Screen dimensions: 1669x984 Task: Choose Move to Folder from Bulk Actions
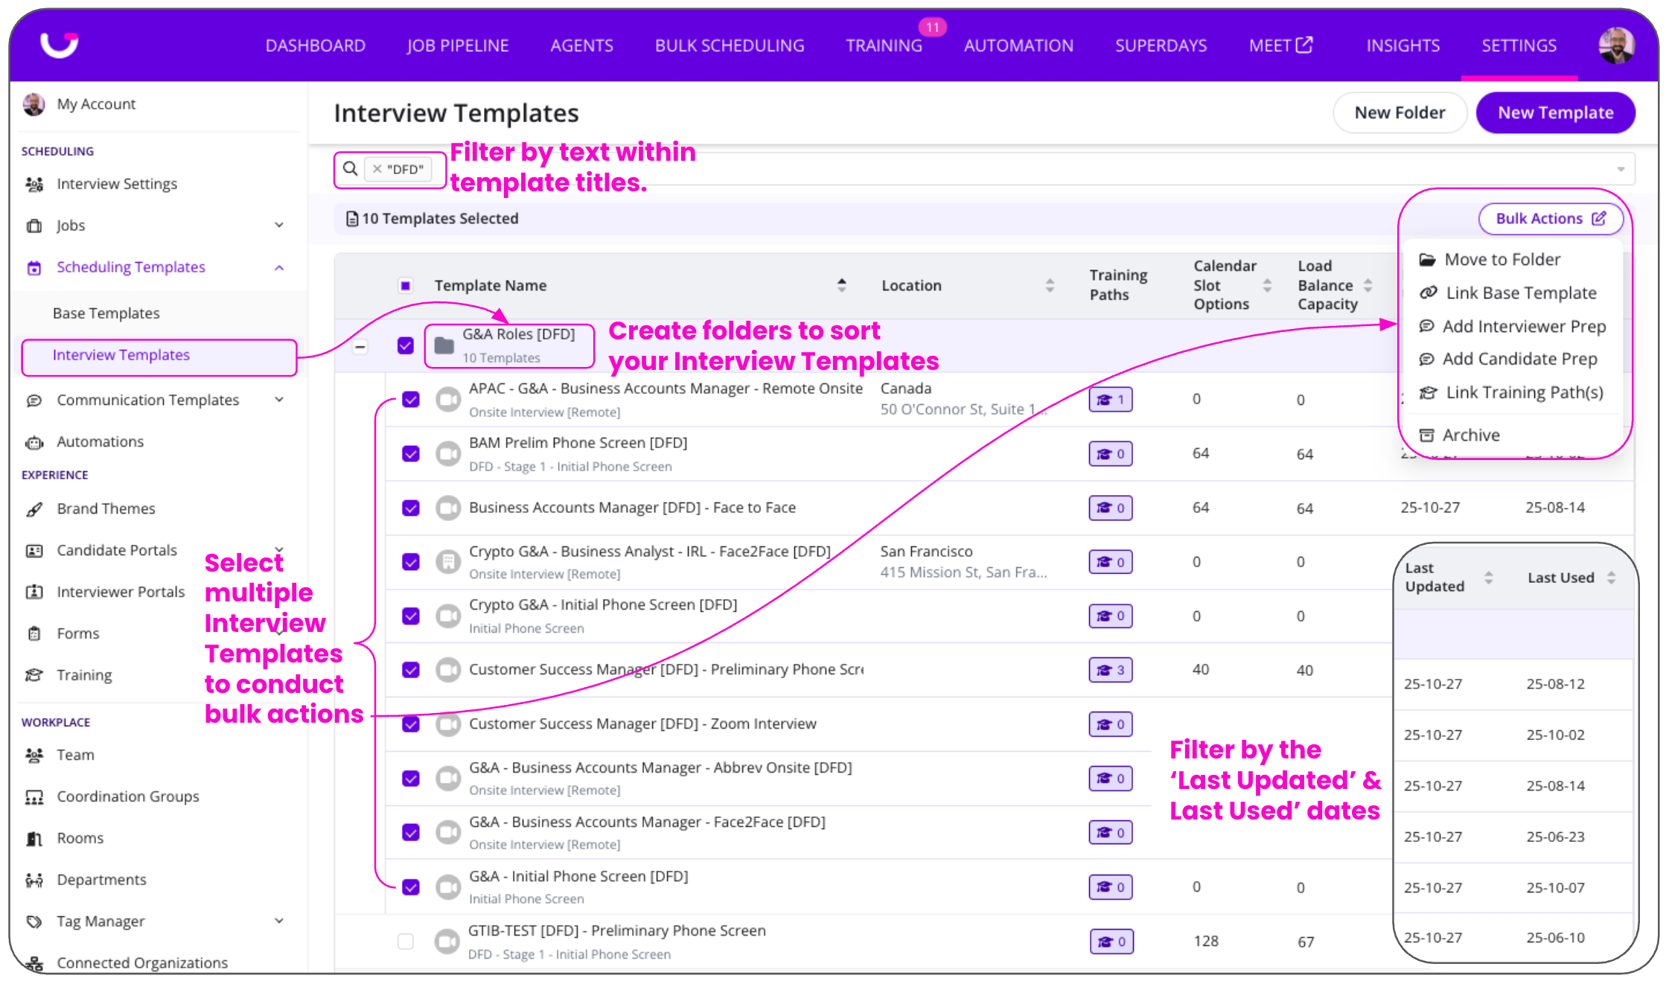click(1502, 260)
